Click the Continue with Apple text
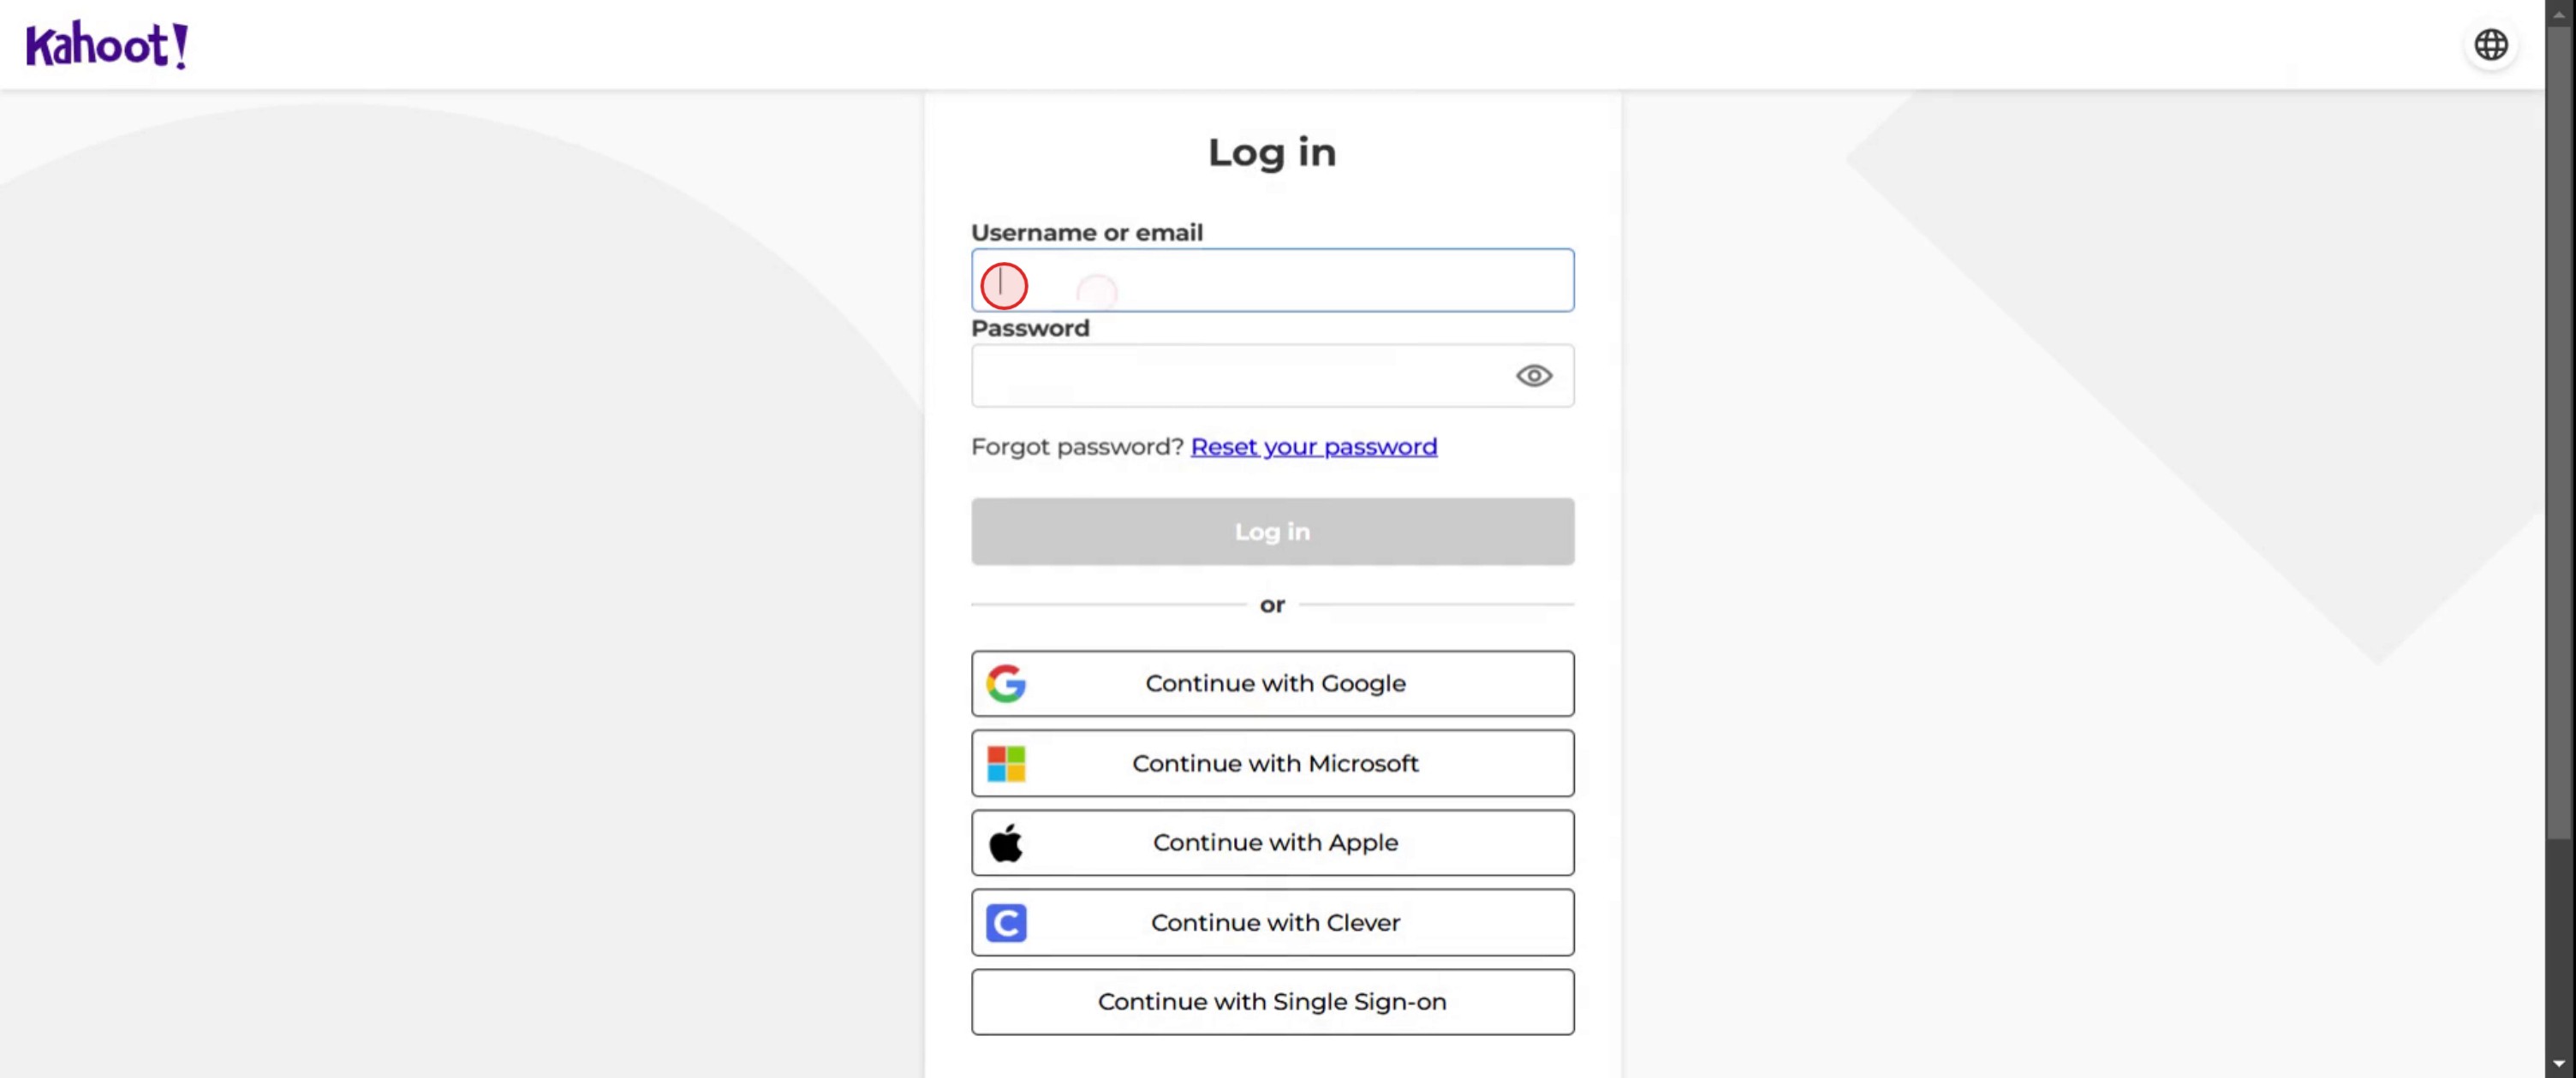Image resolution: width=2576 pixels, height=1078 pixels. 1275,843
